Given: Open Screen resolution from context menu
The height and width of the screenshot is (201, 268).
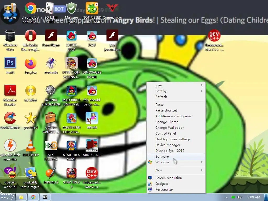Looking at the screenshot, I should point(176,178).
